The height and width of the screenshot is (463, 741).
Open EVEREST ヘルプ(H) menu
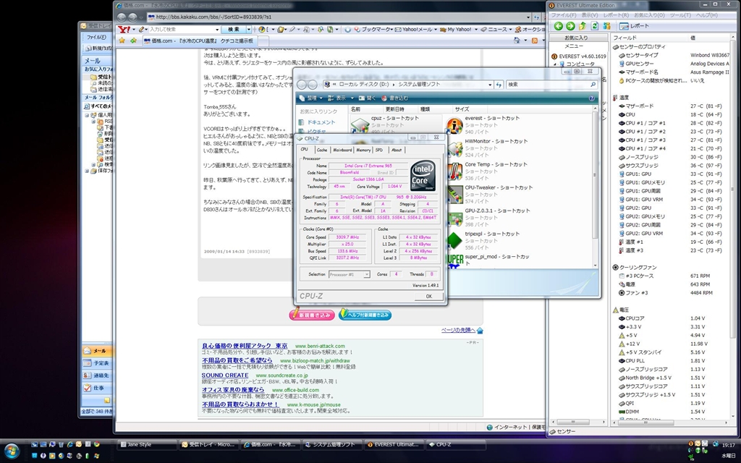click(x=707, y=15)
